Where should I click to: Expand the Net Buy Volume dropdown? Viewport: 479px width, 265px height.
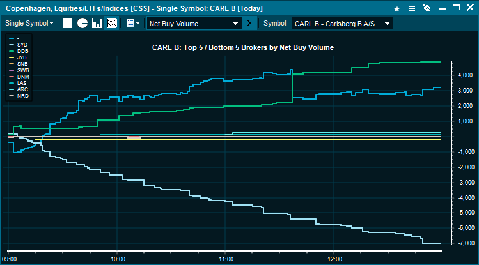(x=192, y=24)
